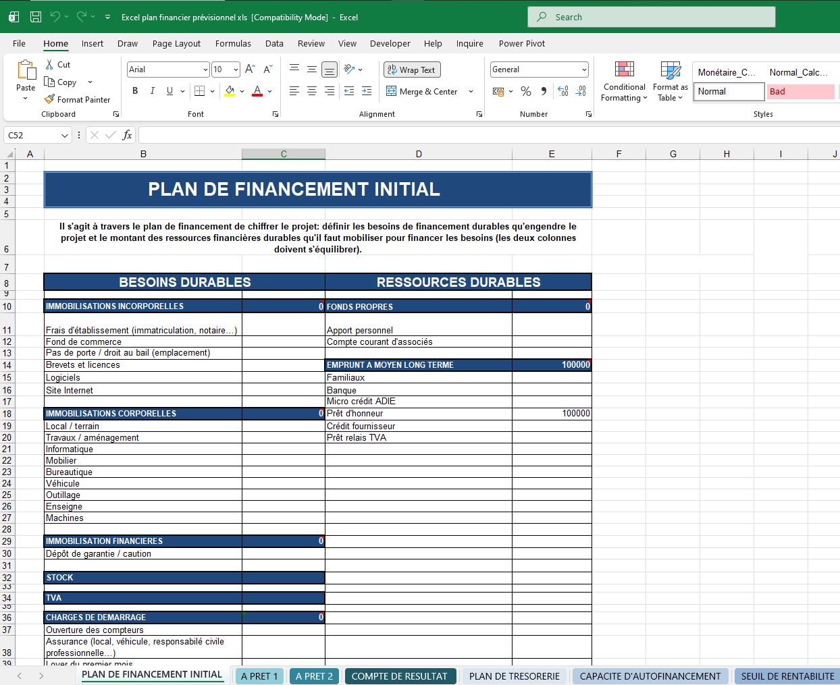Click in the formula bar input
This screenshot has width=840, height=685.
489,135
